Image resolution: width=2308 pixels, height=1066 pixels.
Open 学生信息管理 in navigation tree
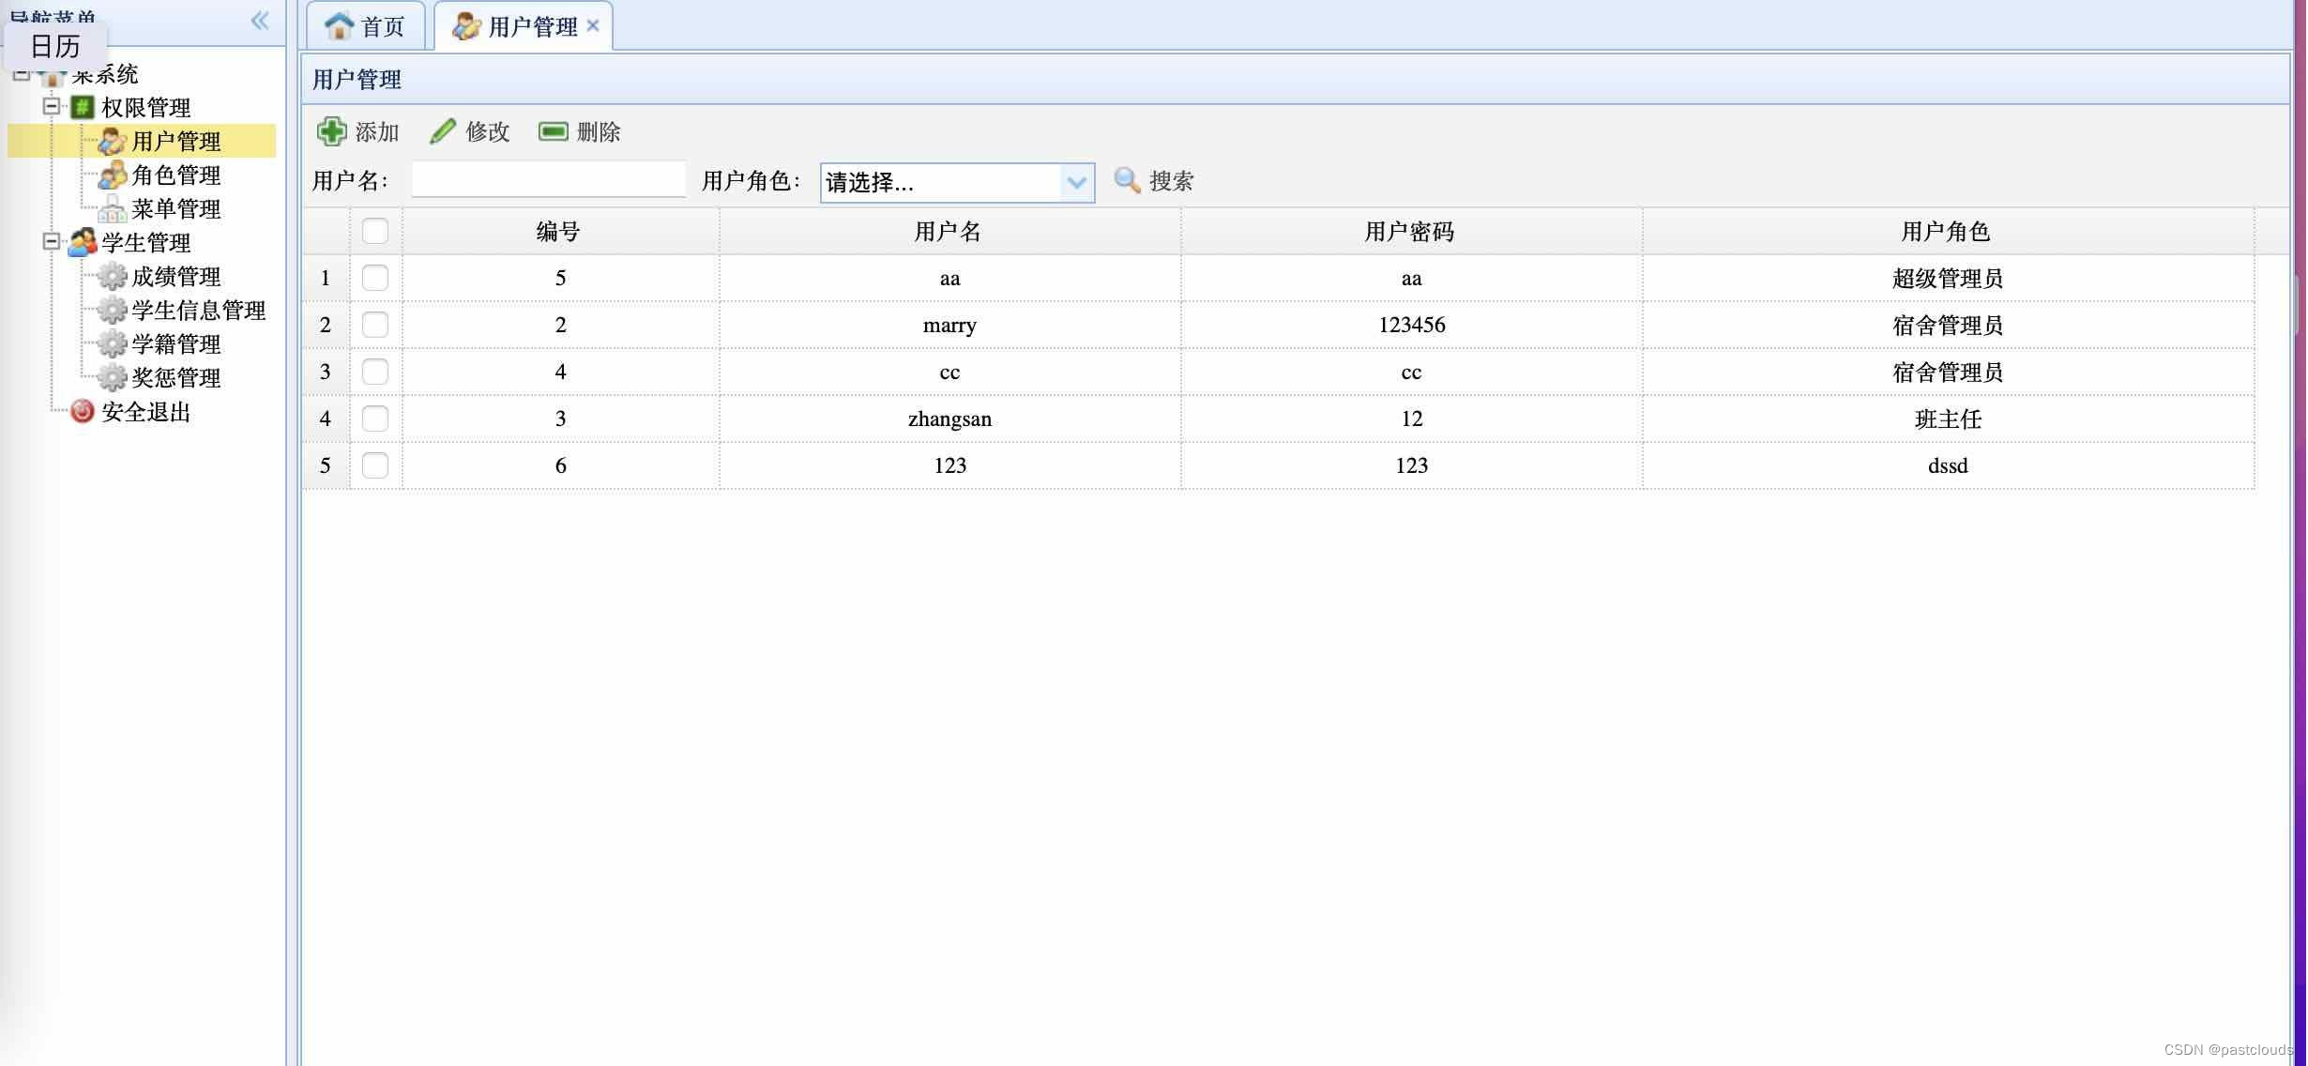click(x=199, y=310)
